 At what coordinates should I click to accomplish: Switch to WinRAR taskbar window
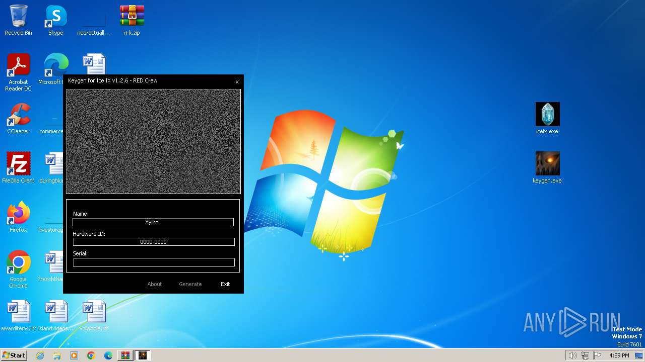pyautogui.click(x=125, y=355)
